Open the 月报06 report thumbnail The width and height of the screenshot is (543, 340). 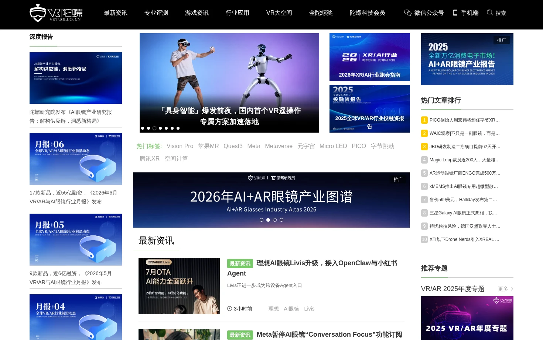(x=76, y=159)
